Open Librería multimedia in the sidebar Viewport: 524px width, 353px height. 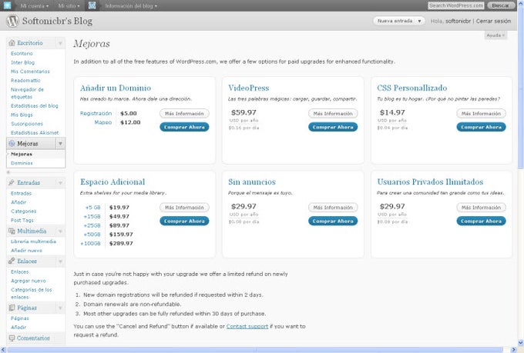click(33, 241)
